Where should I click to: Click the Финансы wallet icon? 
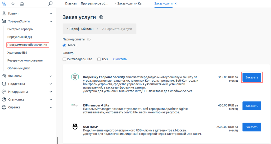(x=4, y=76)
